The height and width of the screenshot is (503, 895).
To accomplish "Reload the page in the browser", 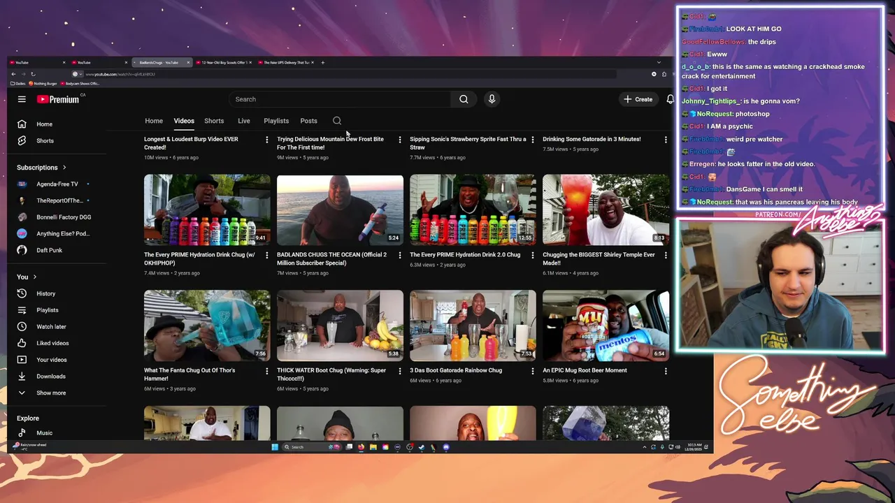I will point(33,74).
